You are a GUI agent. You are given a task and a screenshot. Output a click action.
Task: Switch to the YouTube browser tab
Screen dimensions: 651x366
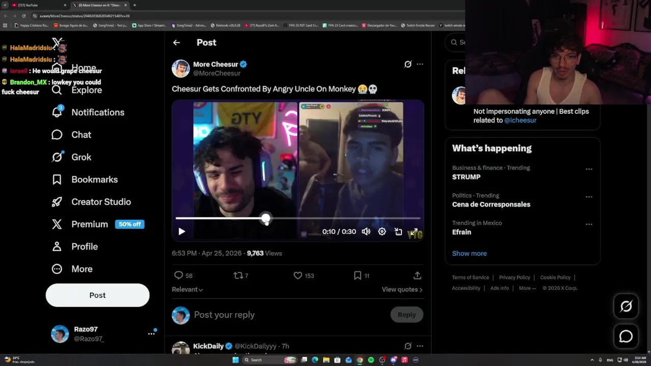(40, 5)
